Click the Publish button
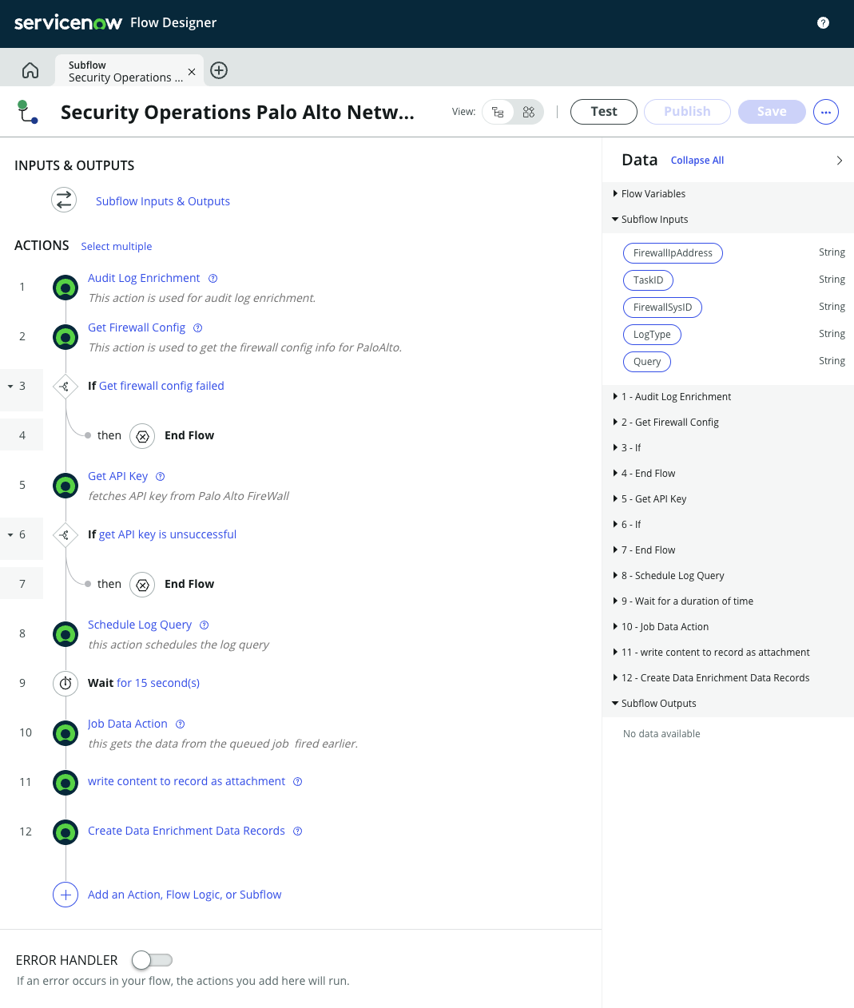The width and height of the screenshot is (854, 1008). 687,112
